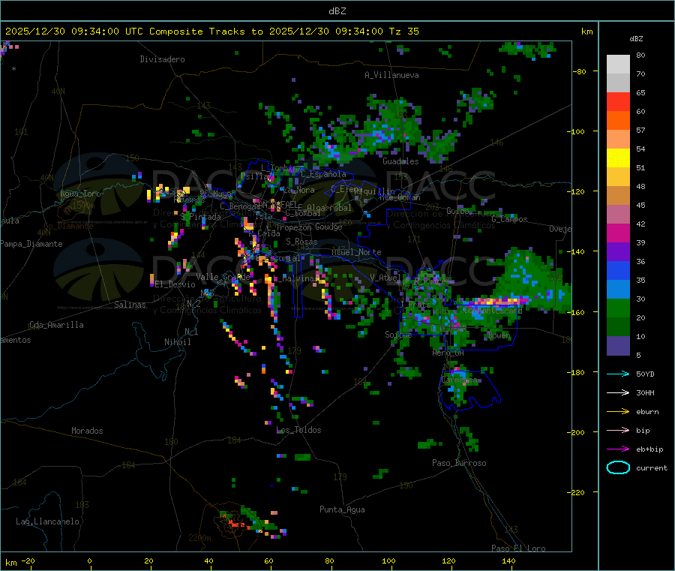Click the Morados map label
Viewport: 675px width, 571px height.
(87, 431)
